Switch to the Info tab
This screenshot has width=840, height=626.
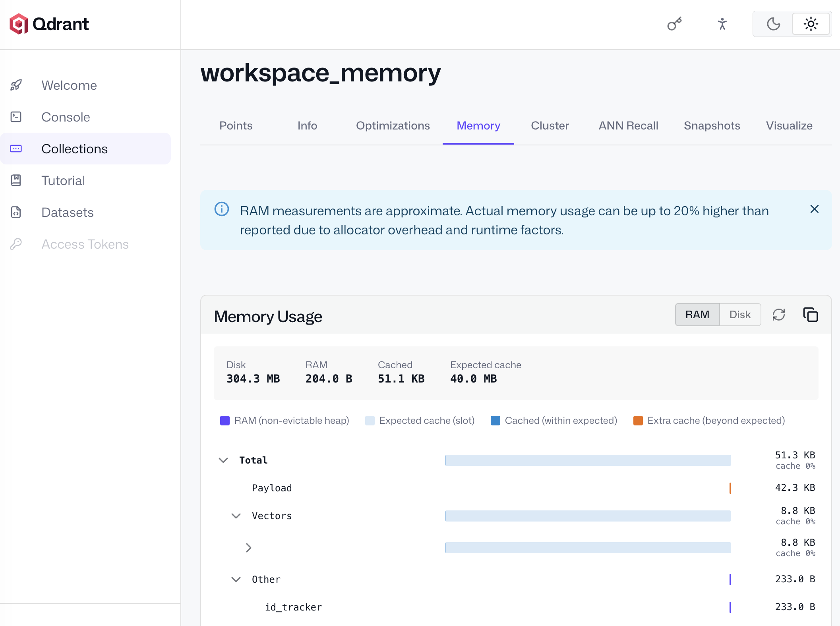coord(308,126)
